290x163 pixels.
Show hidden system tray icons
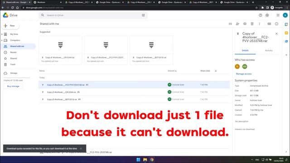tap(252, 160)
